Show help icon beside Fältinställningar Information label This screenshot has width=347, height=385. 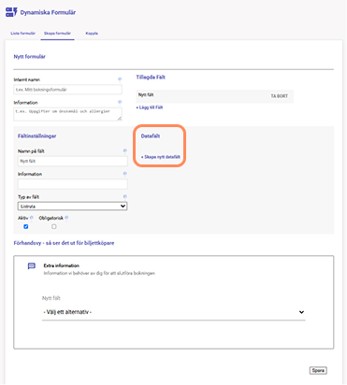pyautogui.click(x=125, y=174)
